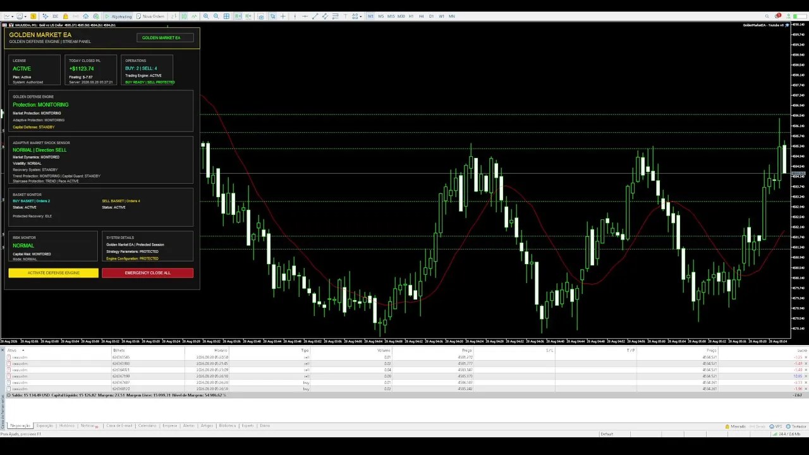Open Mercado in the toolbox footer

pos(735,427)
